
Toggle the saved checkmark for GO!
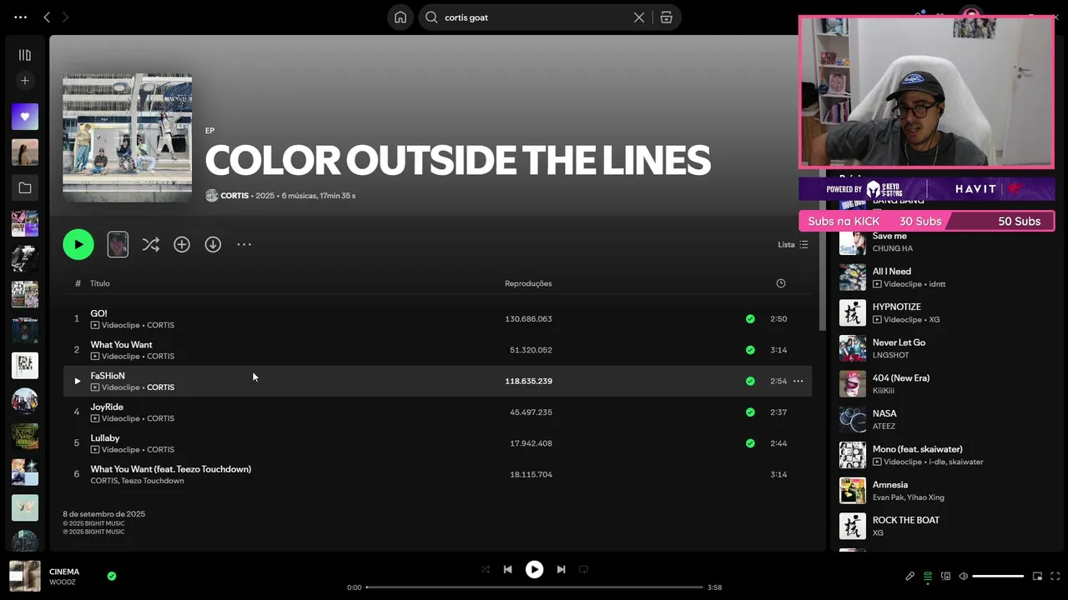coord(750,319)
